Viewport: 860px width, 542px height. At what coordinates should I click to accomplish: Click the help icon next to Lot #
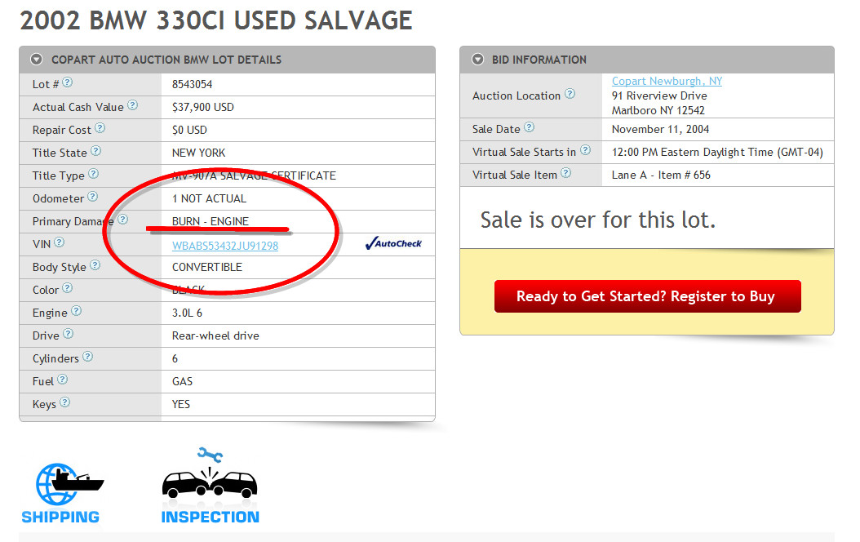68,82
